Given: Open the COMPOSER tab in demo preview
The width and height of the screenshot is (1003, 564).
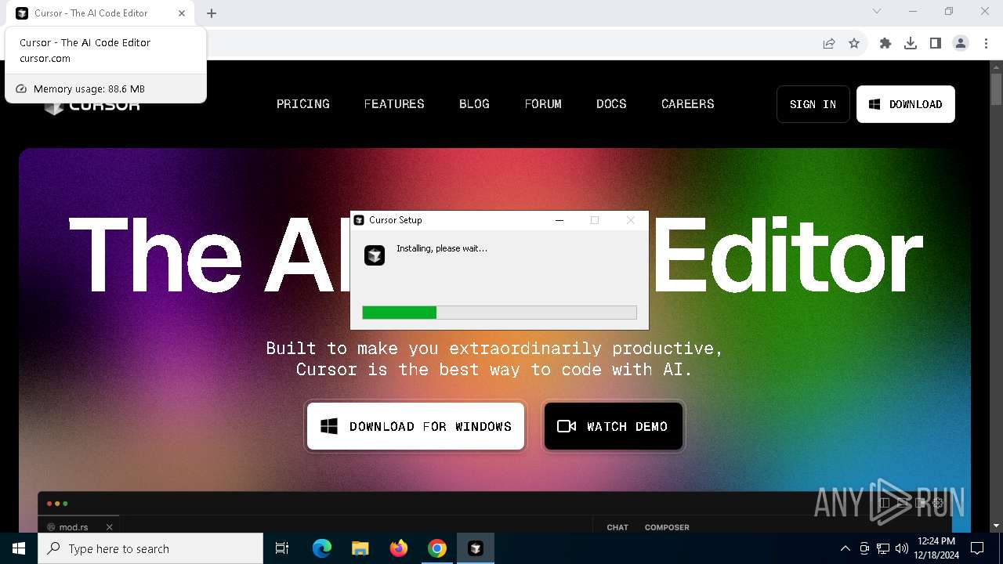Looking at the screenshot, I should [x=667, y=527].
